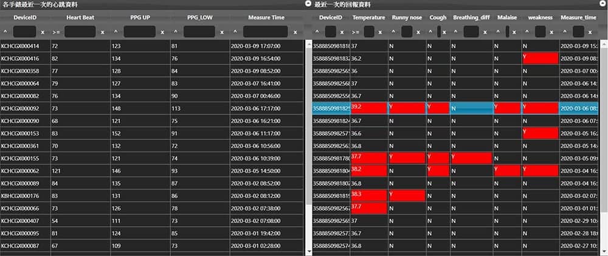The height and width of the screenshot is (256, 608).
Task: Open the Heart Beat '>=' filter operator
Action: click(x=56, y=32)
